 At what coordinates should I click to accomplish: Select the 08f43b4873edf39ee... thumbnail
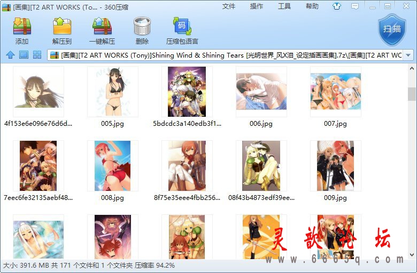[261, 166]
